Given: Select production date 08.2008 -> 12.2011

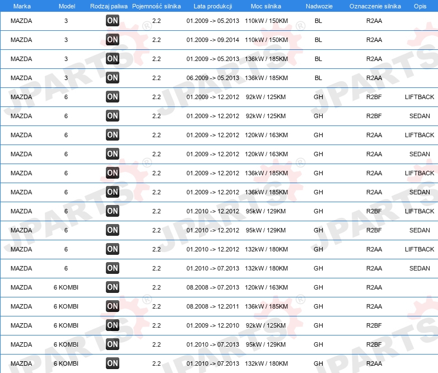Looking at the screenshot, I should [213, 306].
